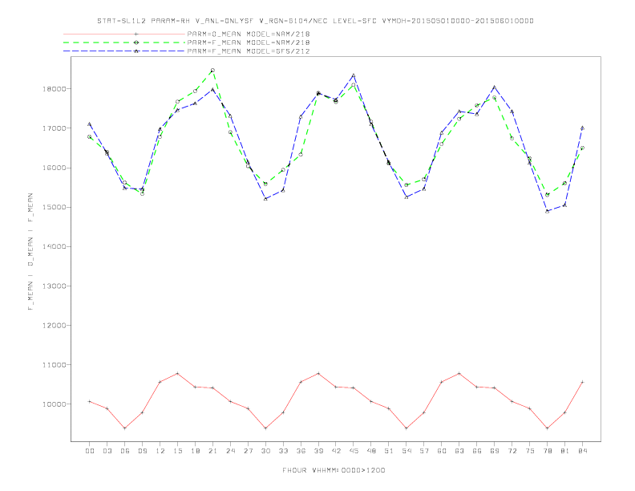This screenshot has width=635, height=491.
Task: Click the x-axis tick label 27
Action: point(248,451)
